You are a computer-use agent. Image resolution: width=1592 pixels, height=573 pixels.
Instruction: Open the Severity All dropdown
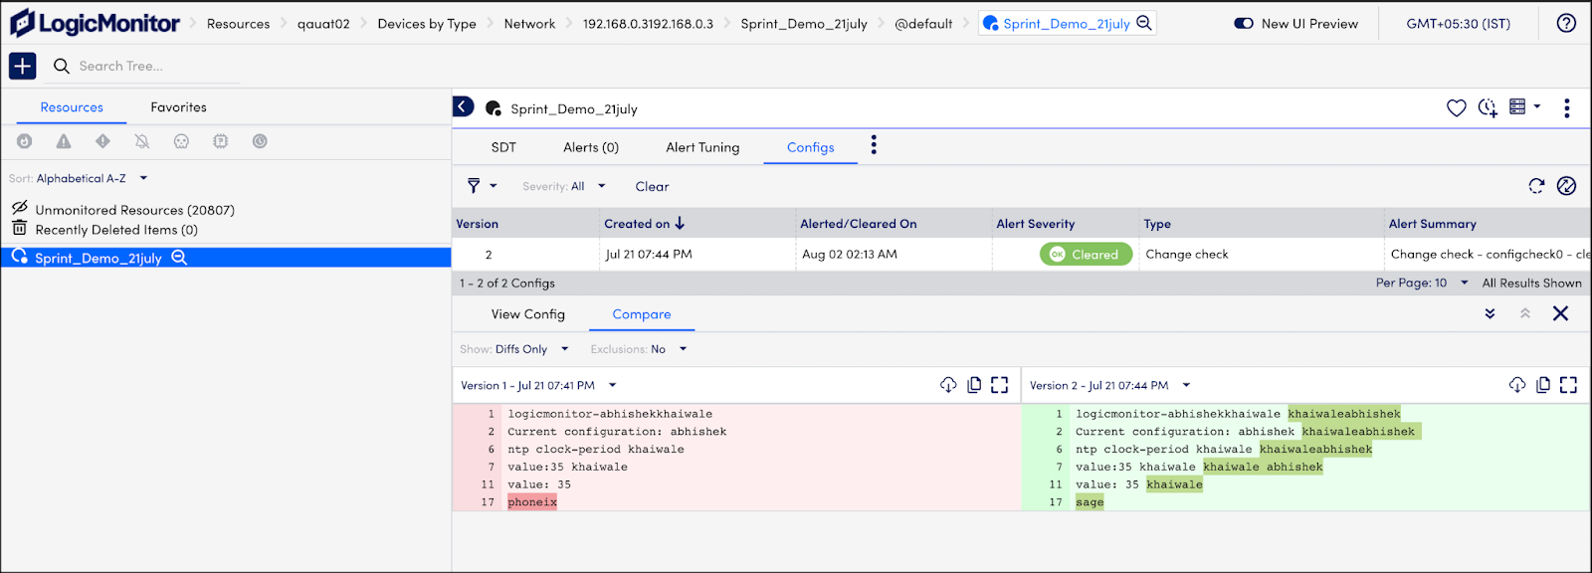(564, 186)
